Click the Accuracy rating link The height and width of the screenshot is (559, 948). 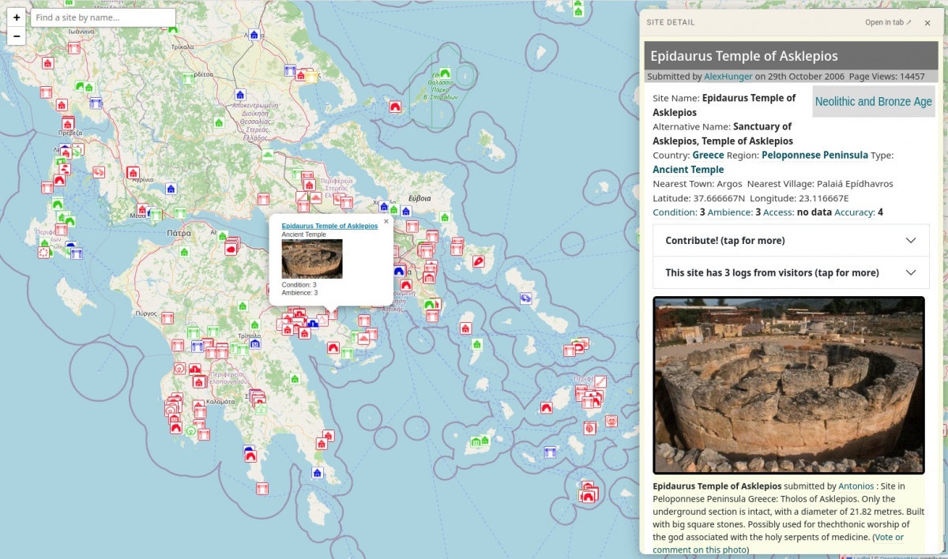coord(855,212)
